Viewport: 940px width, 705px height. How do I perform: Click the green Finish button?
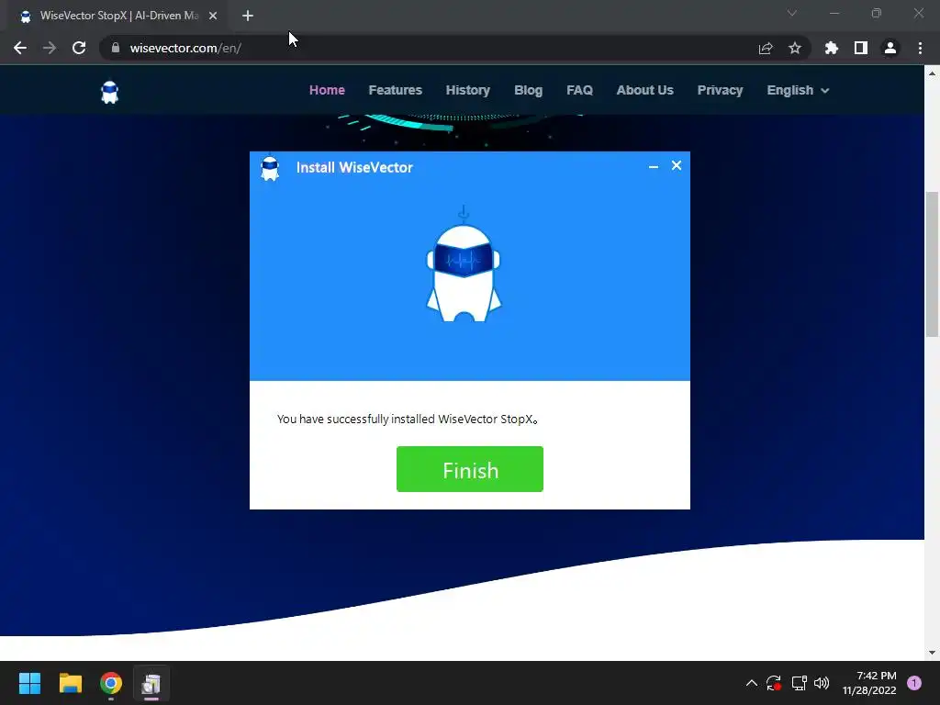click(x=469, y=469)
